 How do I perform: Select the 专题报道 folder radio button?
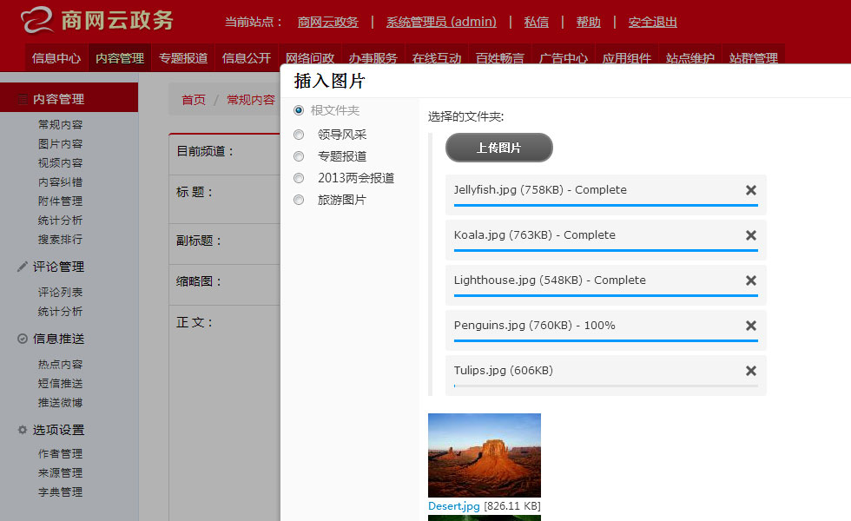[x=299, y=156]
